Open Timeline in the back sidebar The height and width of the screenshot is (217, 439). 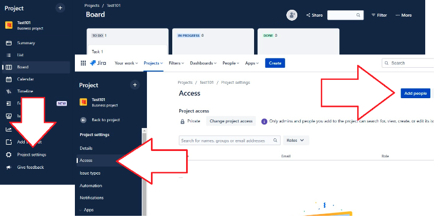(25, 91)
